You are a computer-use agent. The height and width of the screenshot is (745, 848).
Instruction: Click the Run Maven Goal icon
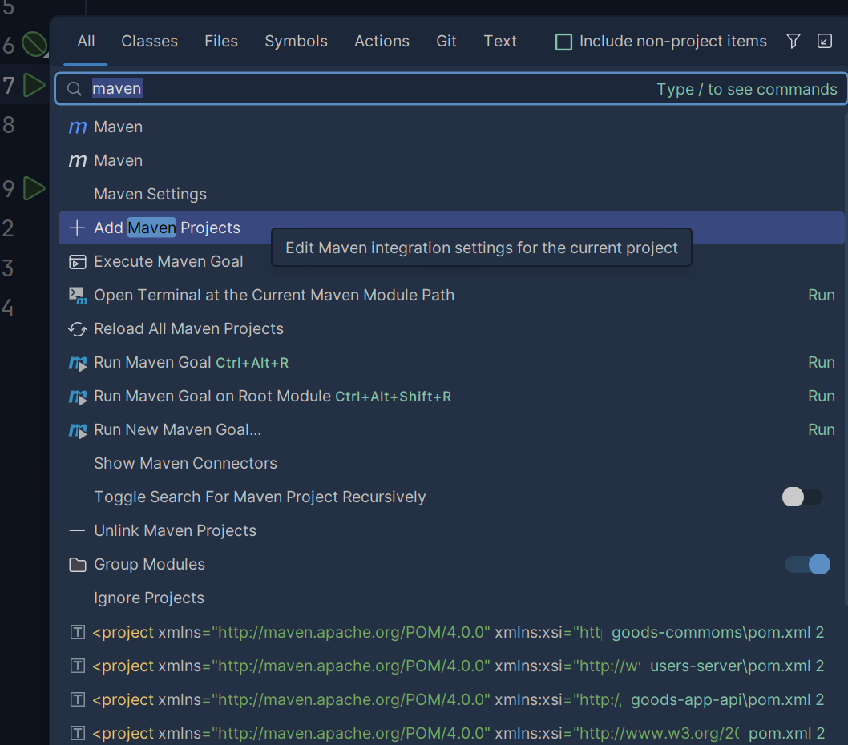(77, 364)
